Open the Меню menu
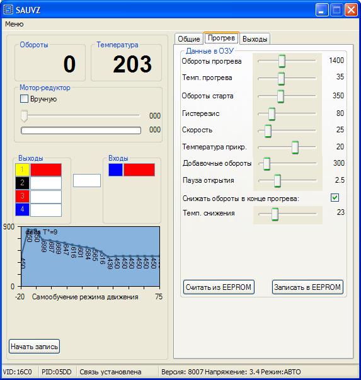The image size is (361, 380). tap(14, 24)
